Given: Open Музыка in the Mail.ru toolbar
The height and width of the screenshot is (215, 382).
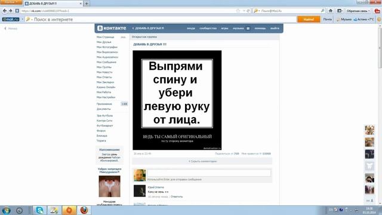Looking at the screenshot, I should [344, 19].
